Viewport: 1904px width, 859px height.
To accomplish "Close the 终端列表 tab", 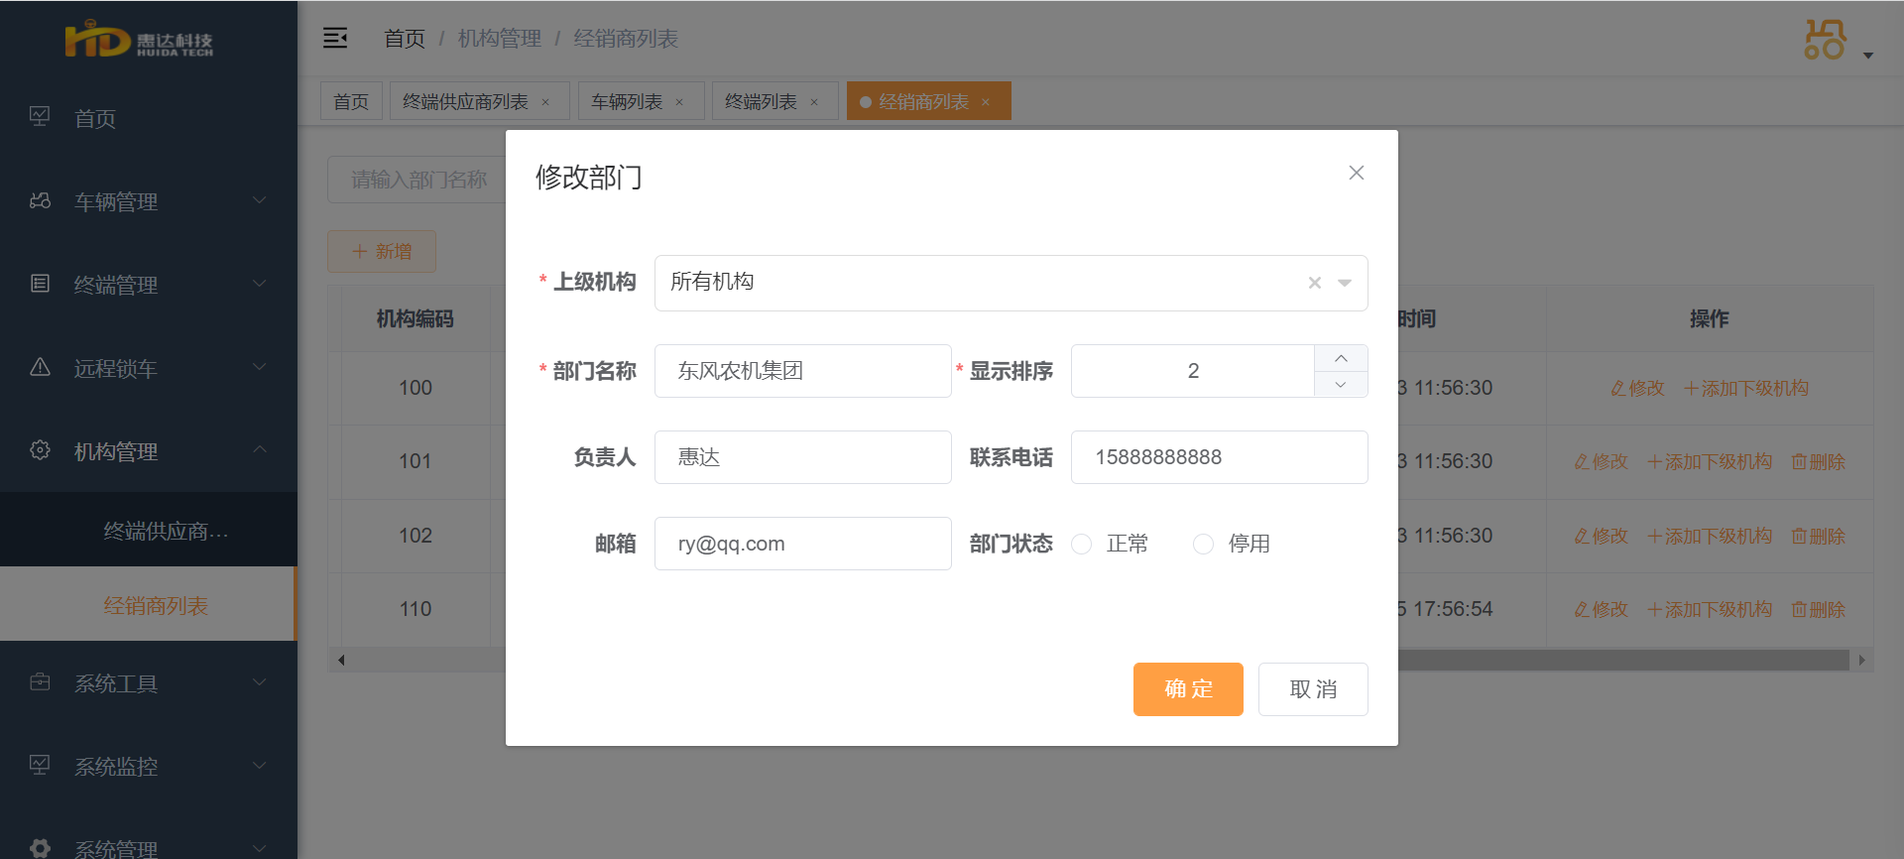I will click(x=814, y=102).
